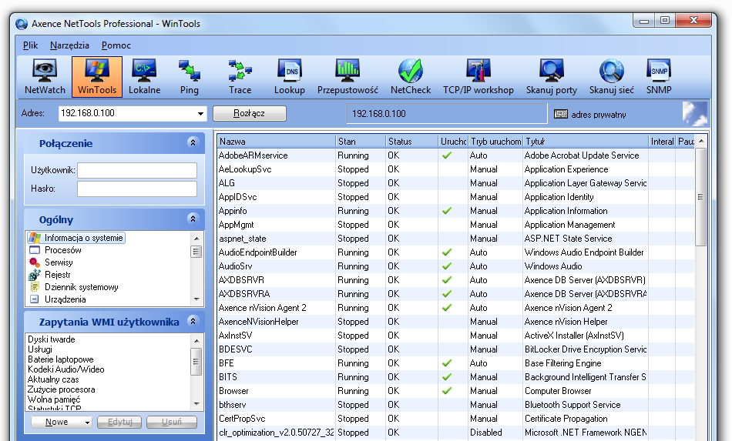
Task: Click the Rejestr list icon
Action: 35,275
